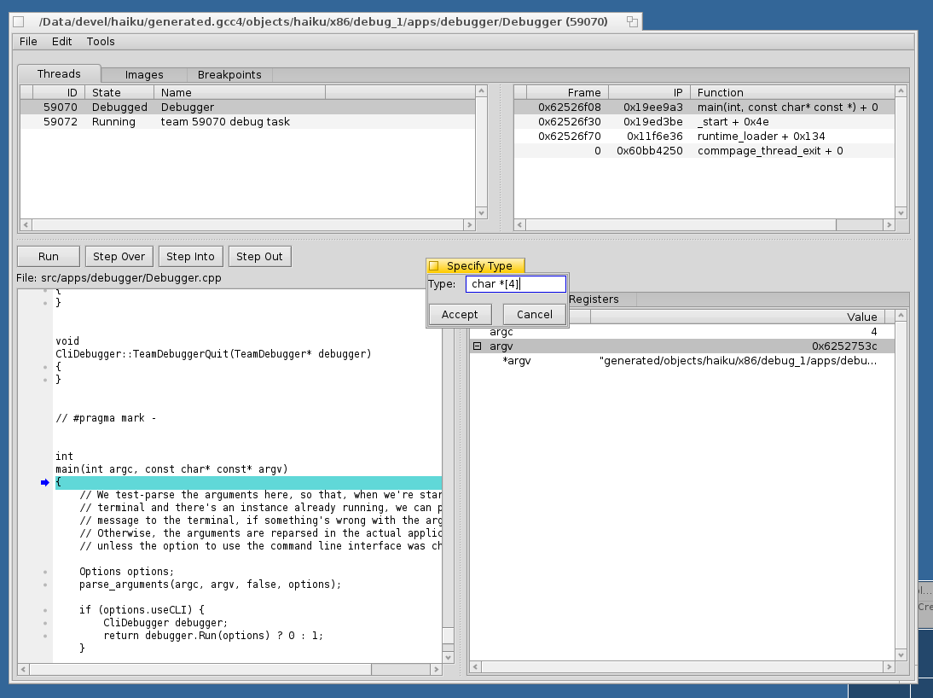Image resolution: width=933 pixels, height=698 pixels.
Task: Switch to the Images tab
Action: [x=144, y=75]
